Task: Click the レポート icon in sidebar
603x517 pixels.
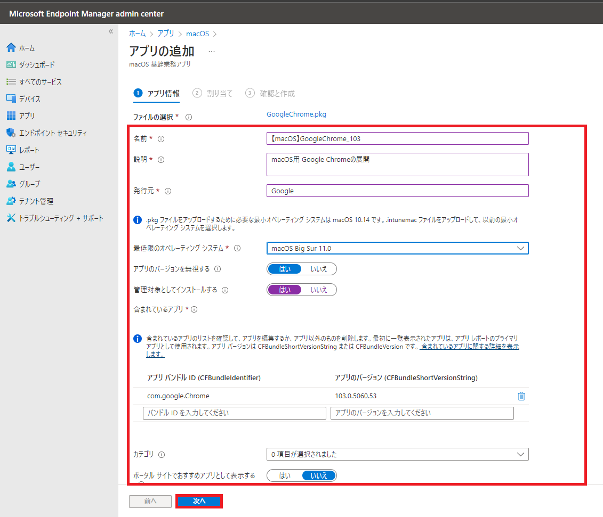Action: click(11, 150)
